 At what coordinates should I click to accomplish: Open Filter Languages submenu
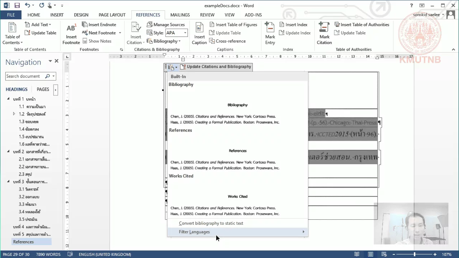(x=237, y=232)
